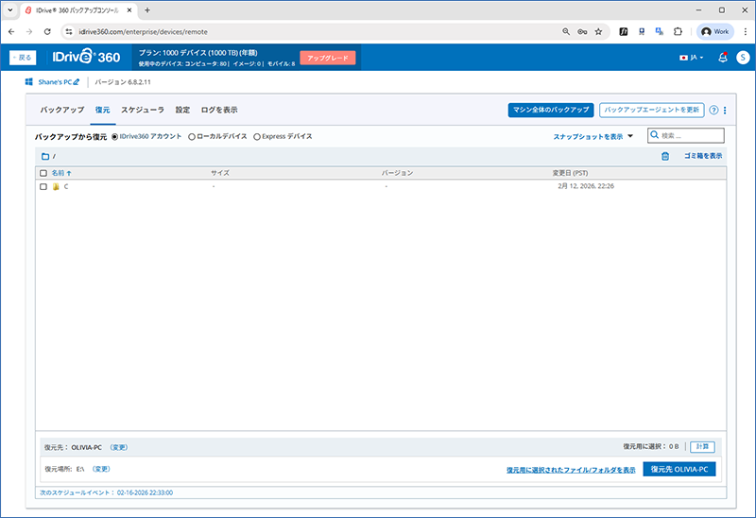Select the Express デバイス radio button
756x518 pixels.
(257, 136)
